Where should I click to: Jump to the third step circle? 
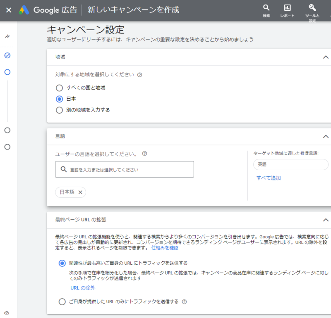(7, 130)
